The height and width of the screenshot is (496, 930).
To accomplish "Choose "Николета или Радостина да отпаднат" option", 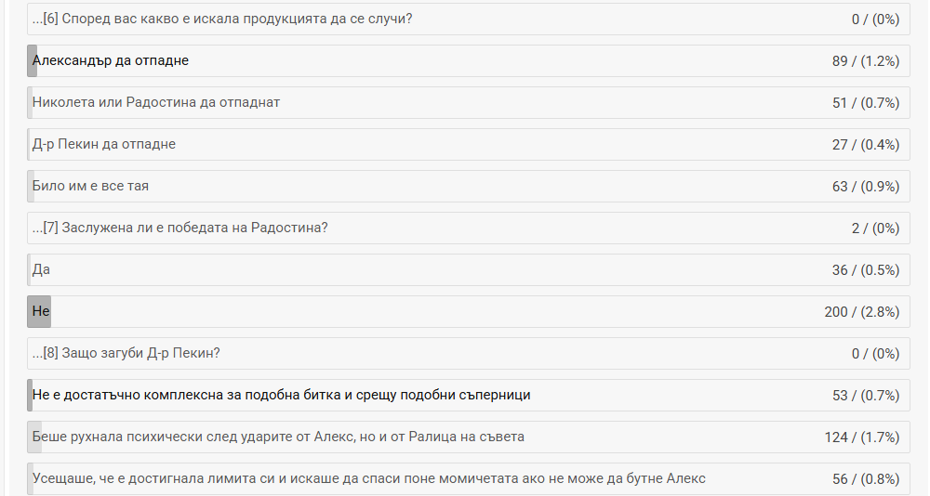I will [x=156, y=103].
